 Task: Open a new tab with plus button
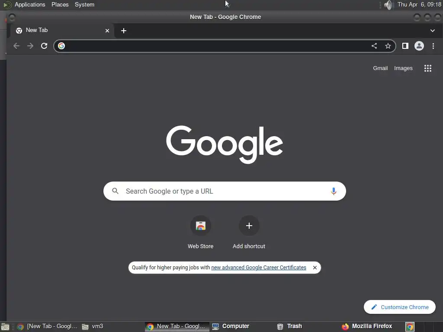pyautogui.click(x=123, y=31)
